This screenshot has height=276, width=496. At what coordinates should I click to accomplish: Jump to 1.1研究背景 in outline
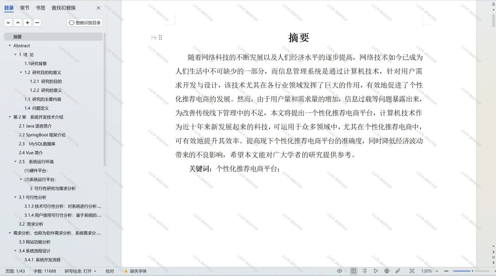[35, 63]
